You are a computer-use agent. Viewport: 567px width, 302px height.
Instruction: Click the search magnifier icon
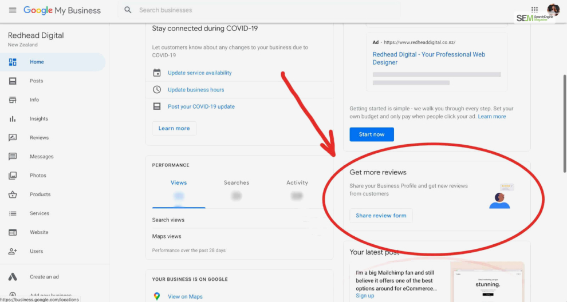[128, 10]
